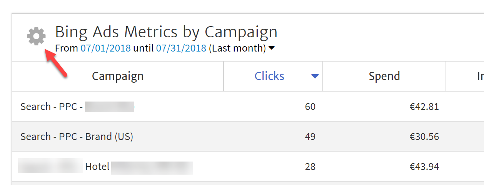This screenshot has width=484, height=185.
Task: Select the first Search - PPC campaign row
Action: click(248, 107)
